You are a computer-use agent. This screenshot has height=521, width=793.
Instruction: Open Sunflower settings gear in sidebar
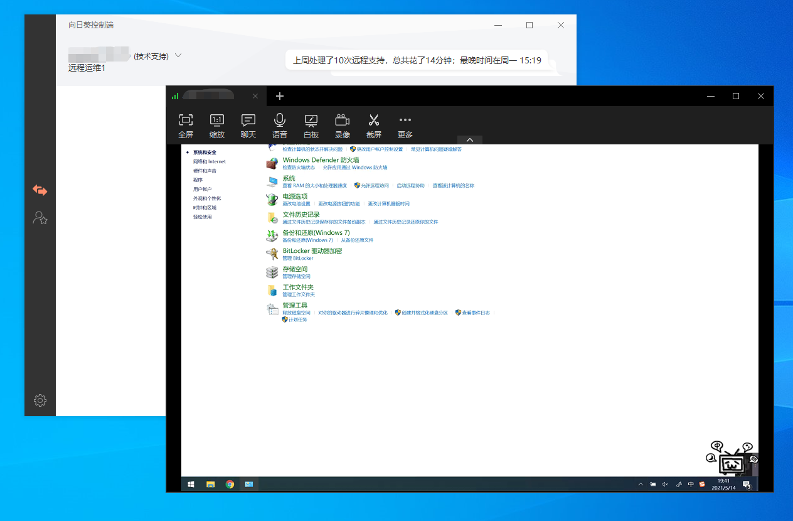40,400
